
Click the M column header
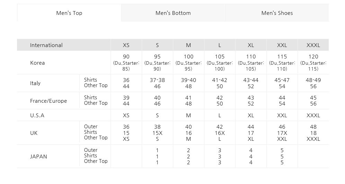coord(188,45)
